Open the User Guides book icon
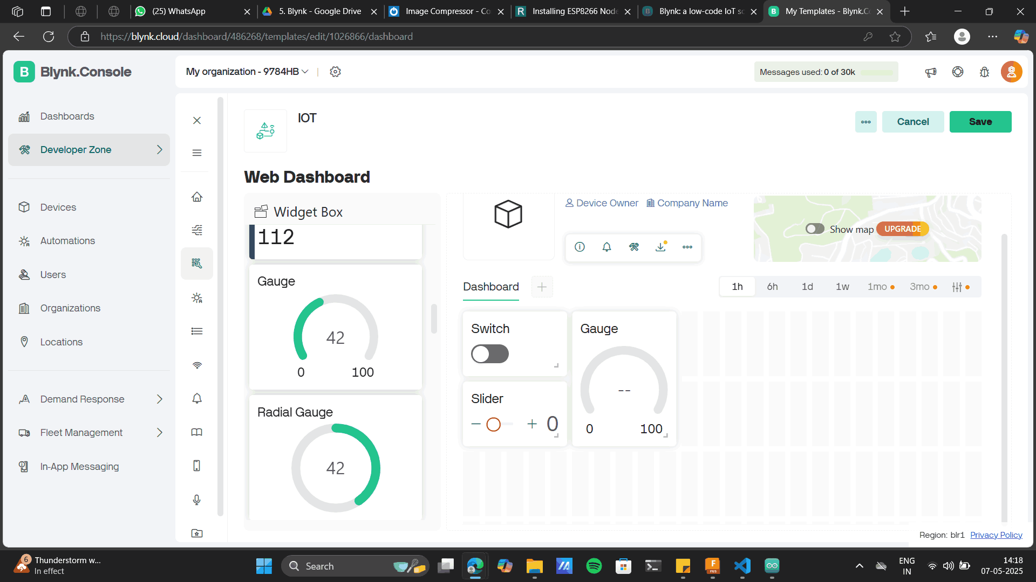1036x582 pixels. tap(197, 432)
